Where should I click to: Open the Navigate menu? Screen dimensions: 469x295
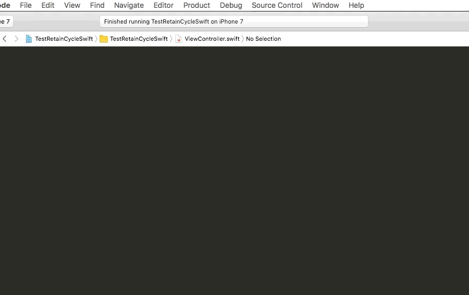(x=129, y=5)
